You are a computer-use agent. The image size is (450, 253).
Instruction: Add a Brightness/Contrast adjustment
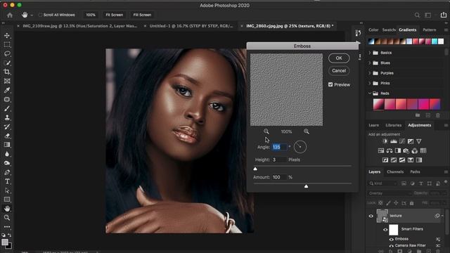coord(385,141)
